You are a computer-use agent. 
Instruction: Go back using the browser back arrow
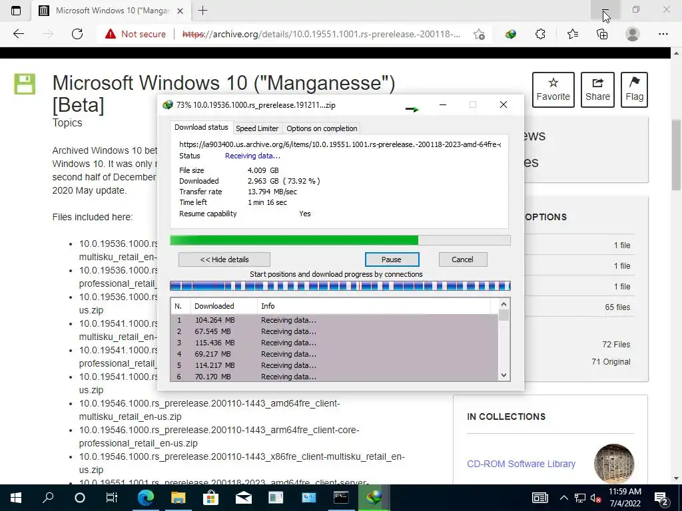pos(18,34)
